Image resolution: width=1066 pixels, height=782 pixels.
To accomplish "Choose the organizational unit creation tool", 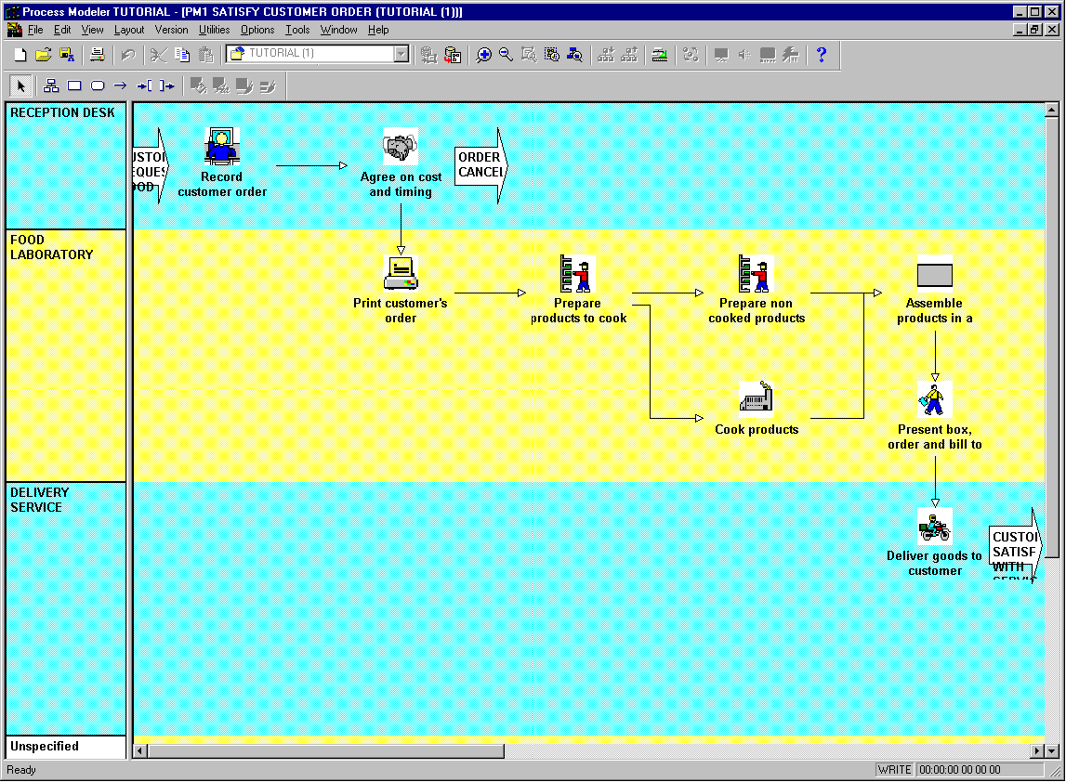I will click(51, 85).
